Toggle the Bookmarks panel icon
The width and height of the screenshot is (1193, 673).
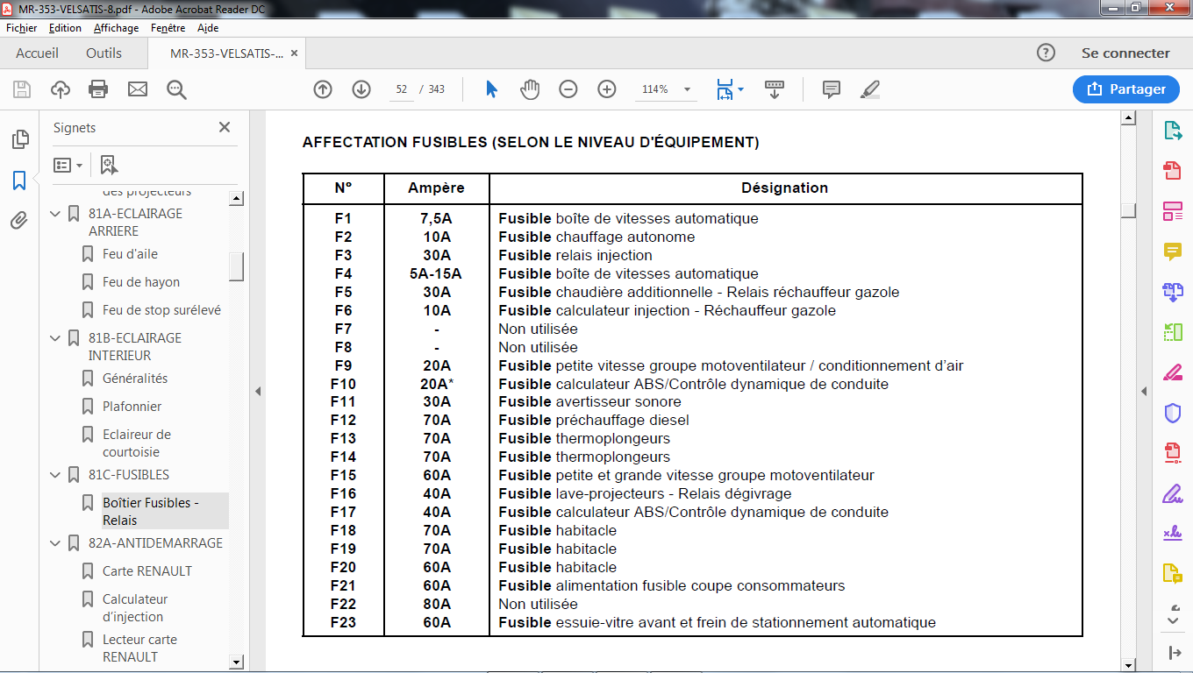19,181
